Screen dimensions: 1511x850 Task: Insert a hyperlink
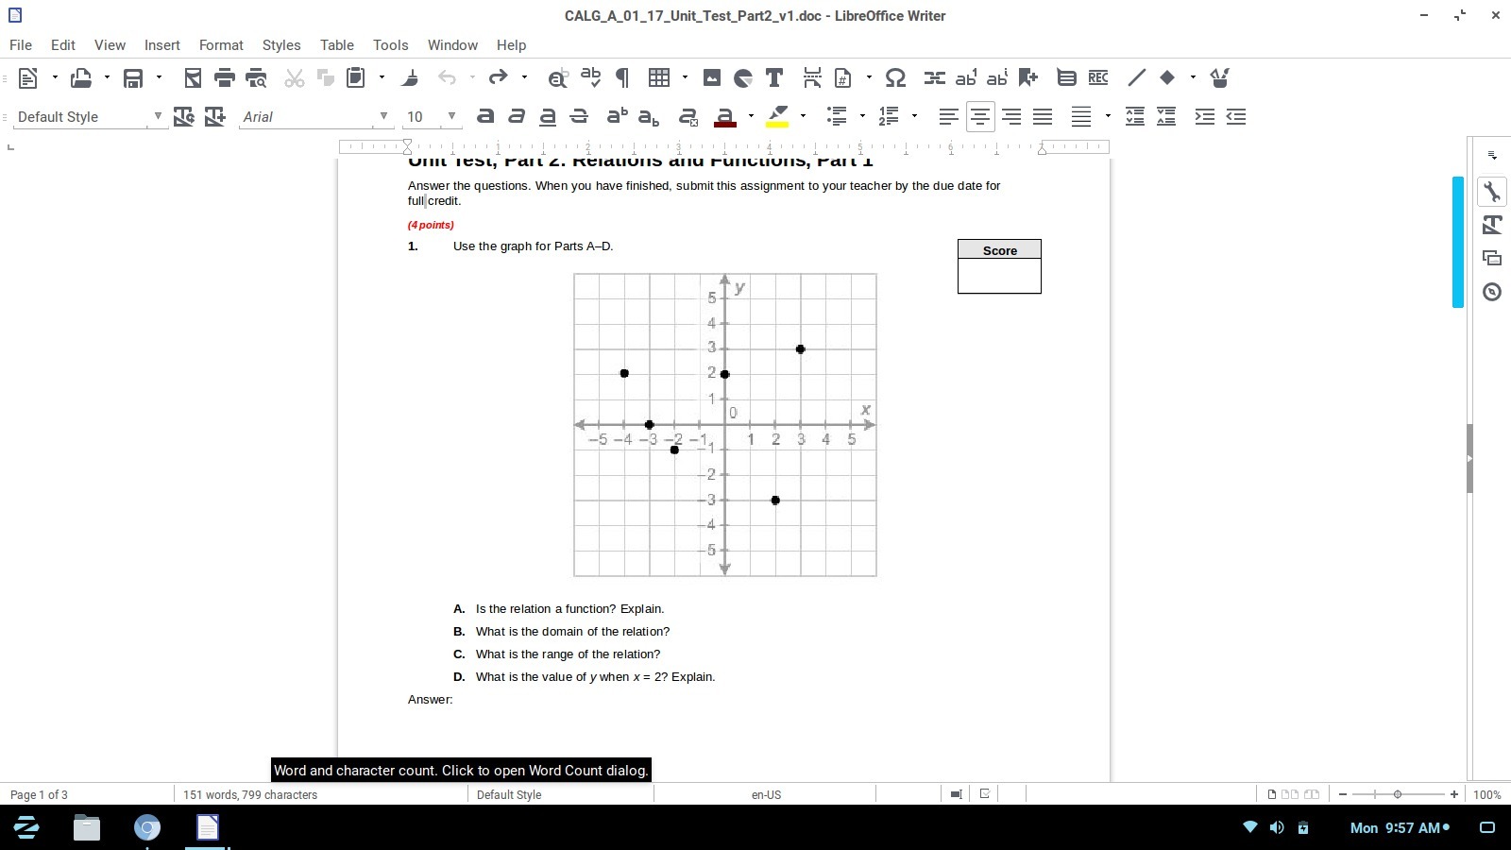tap(934, 78)
